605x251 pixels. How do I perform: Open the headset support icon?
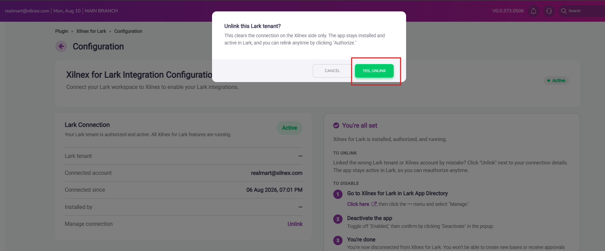click(549, 11)
